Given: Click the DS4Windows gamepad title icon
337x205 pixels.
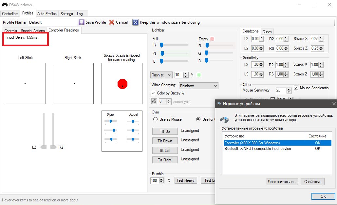Looking at the screenshot, I should [5, 5].
